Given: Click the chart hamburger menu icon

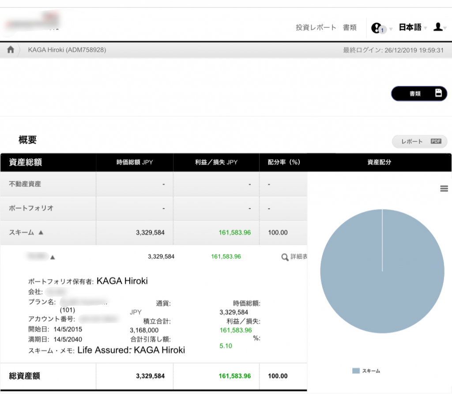Looking at the screenshot, I should pos(444,189).
